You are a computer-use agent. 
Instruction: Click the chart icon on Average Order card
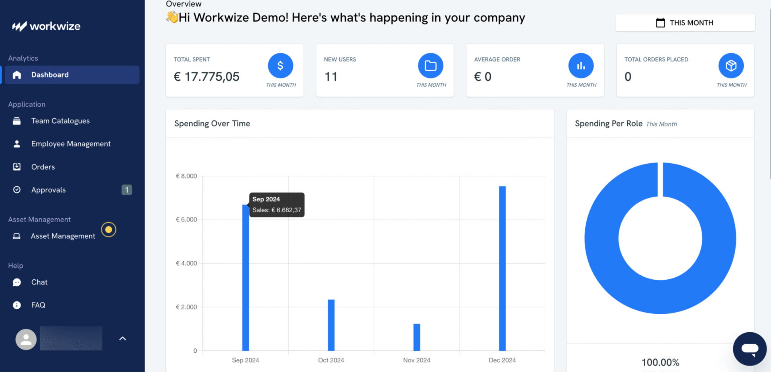(581, 65)
